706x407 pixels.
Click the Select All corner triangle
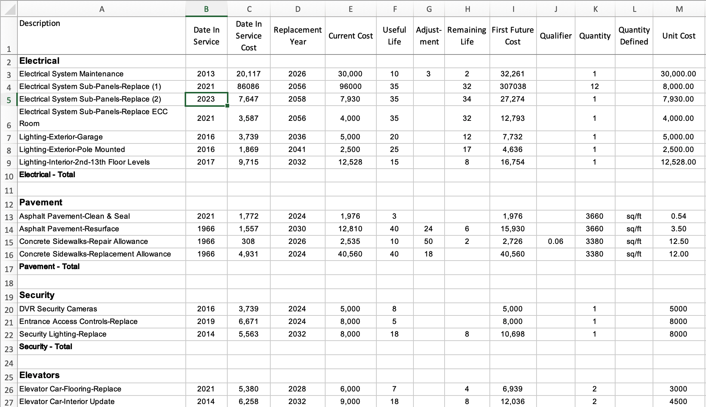[x=9, y=9]
